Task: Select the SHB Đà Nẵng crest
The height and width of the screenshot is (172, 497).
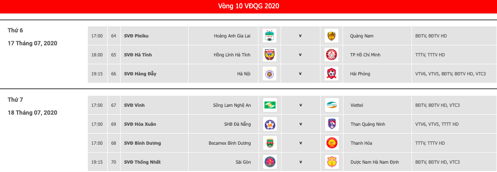Action: (x=270, y=124)
